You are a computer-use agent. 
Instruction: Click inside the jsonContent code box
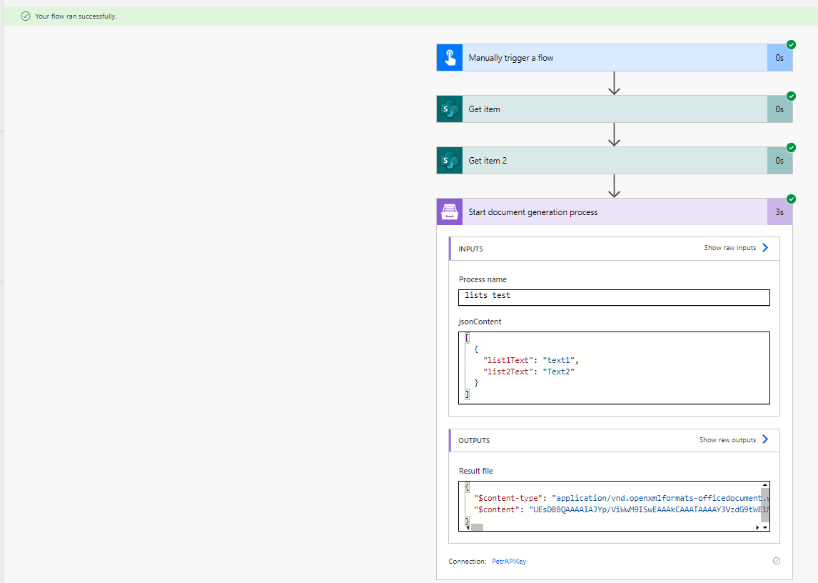coord(614,368)
